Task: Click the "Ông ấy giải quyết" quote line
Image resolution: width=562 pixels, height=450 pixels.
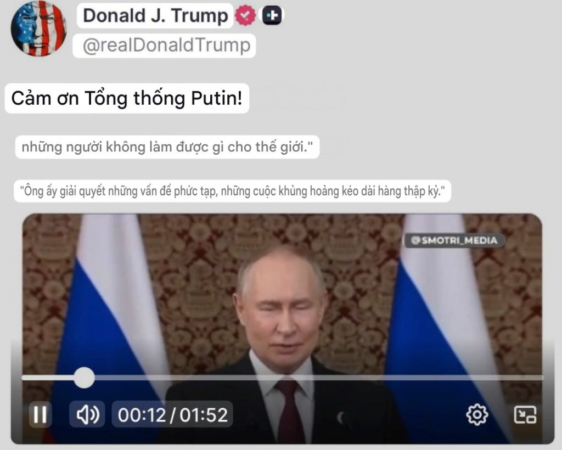Action: (x=232, y=191)
